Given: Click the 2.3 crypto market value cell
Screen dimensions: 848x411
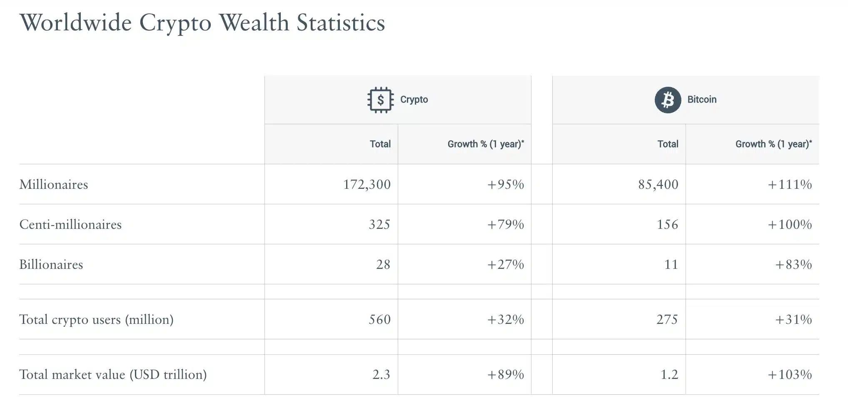Looking at the screenshot, I should (381, 375).
